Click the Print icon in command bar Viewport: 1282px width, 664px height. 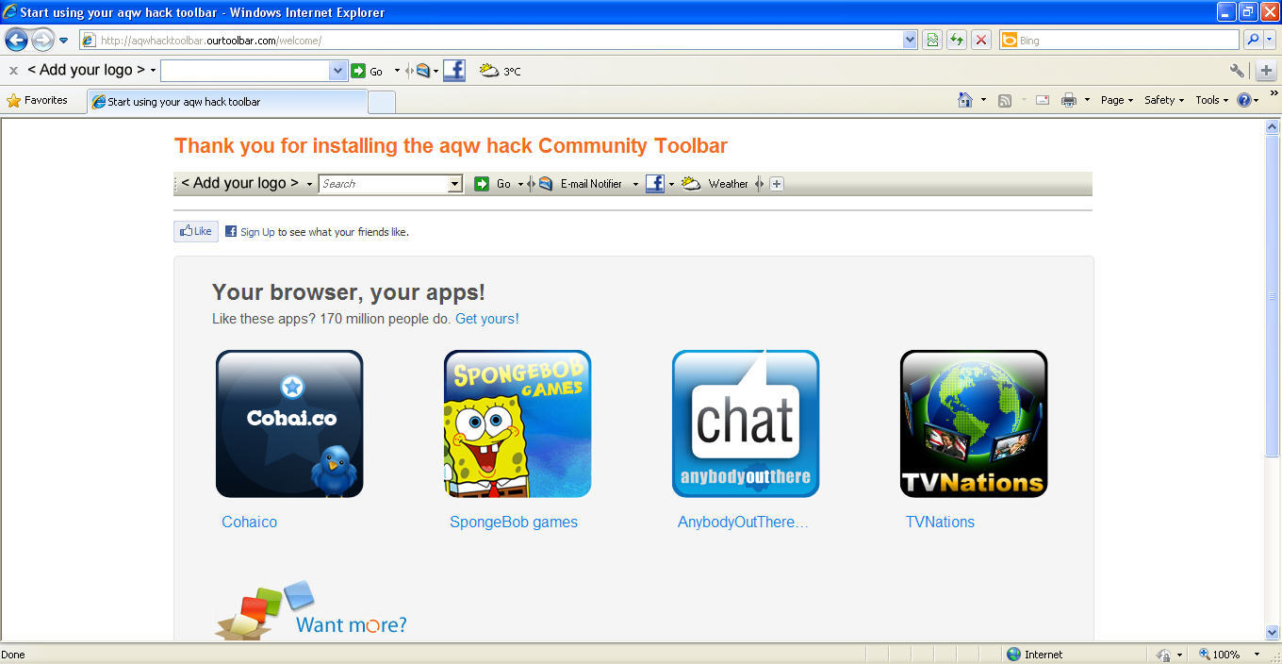tap(1068, 100)
